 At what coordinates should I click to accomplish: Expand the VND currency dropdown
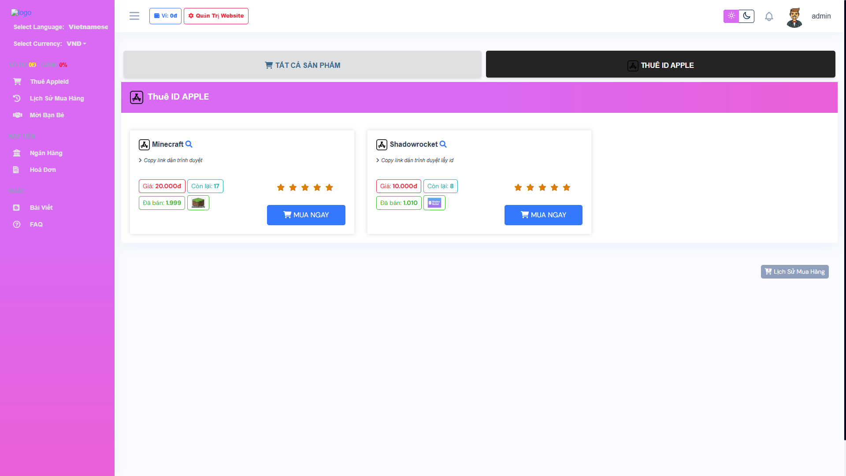click(x=76, y=44)
